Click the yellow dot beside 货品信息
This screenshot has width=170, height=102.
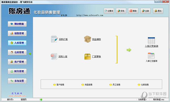[x=83, y=85]
